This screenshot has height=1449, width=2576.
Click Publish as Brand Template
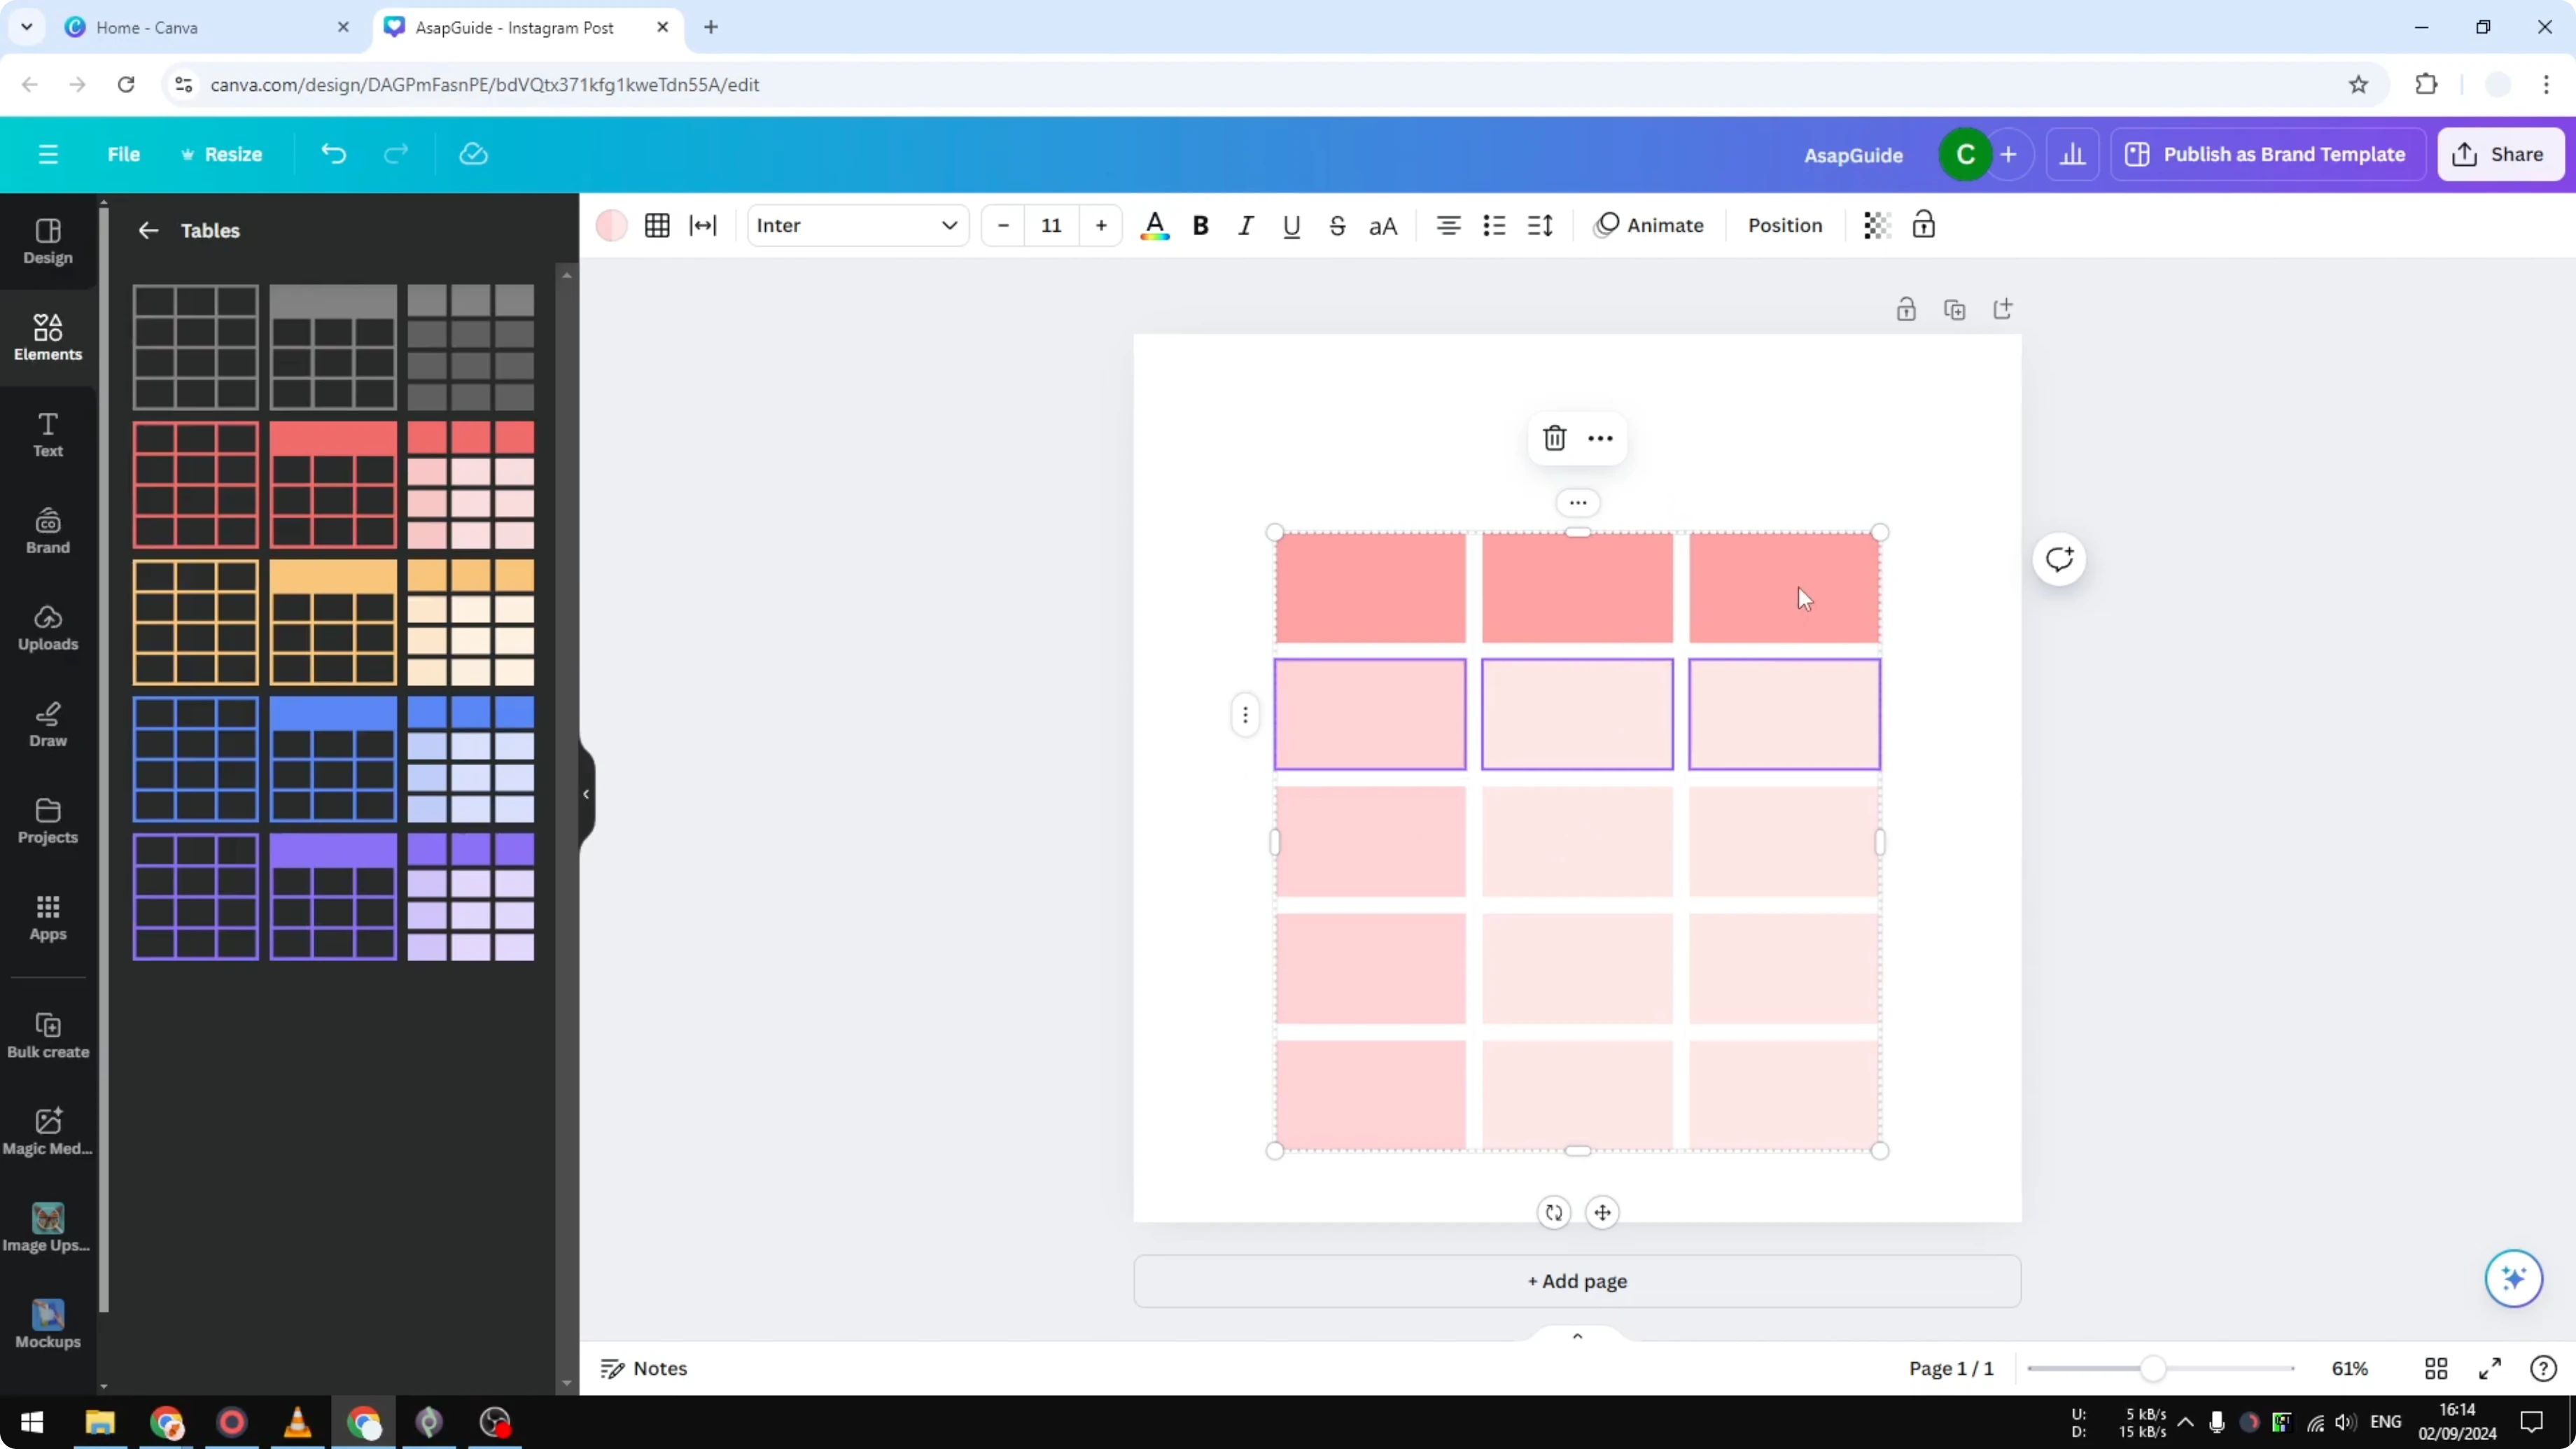coord(2267,154)
